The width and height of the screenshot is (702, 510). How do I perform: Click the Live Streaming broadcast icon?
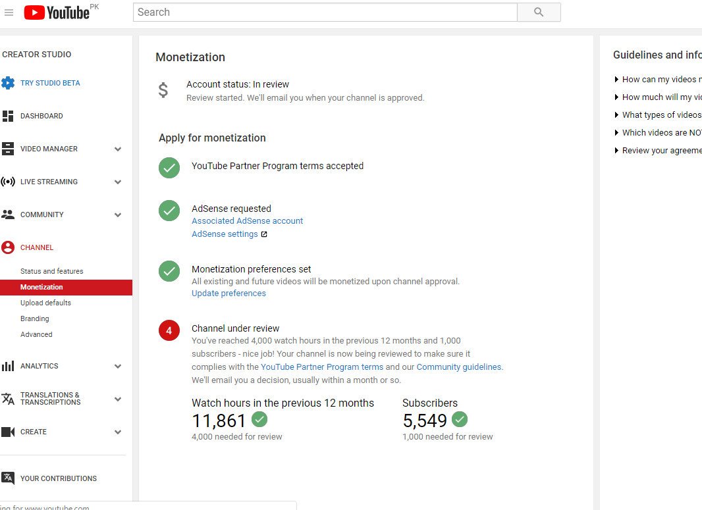[x=8, y=182]
